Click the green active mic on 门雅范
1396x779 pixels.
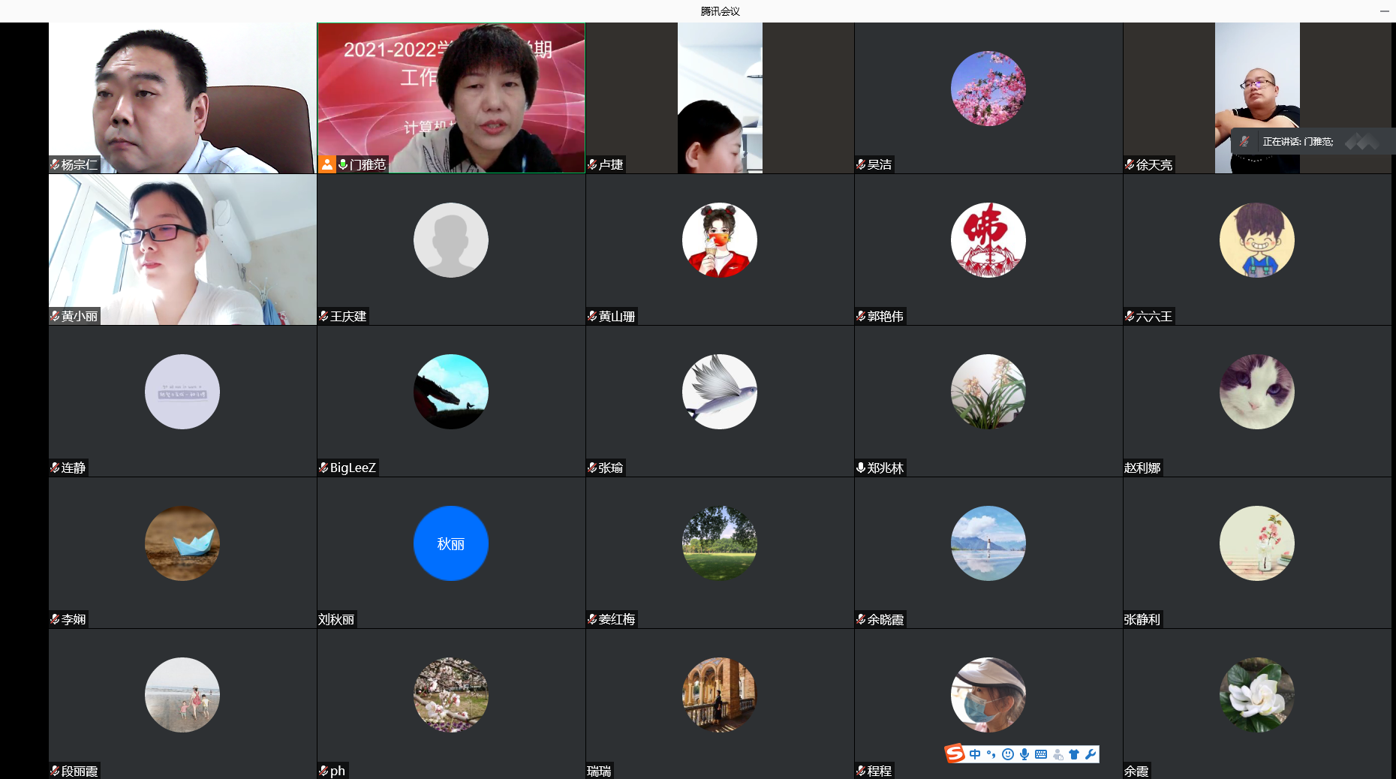(x=343, y=164)
